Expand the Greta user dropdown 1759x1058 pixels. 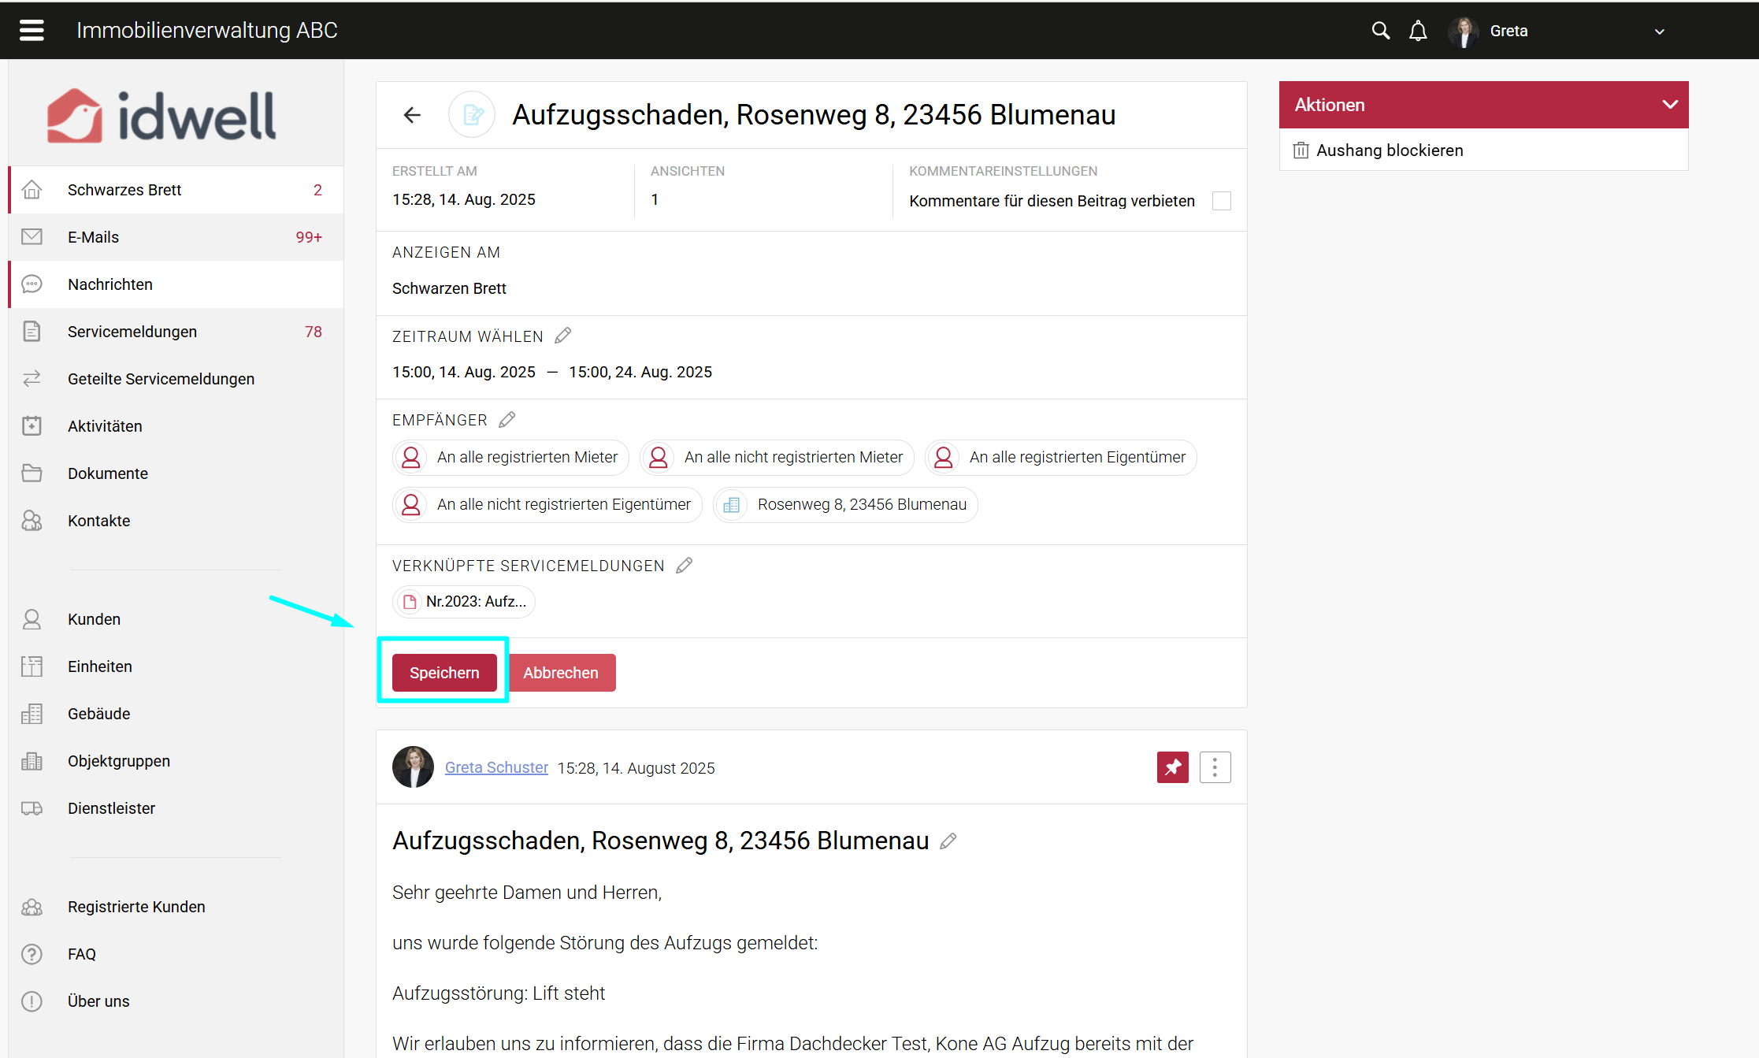coord(1659,32)
